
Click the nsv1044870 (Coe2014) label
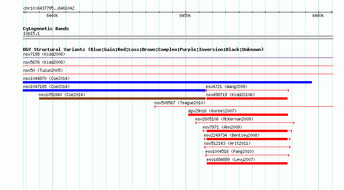pos(46,78)
